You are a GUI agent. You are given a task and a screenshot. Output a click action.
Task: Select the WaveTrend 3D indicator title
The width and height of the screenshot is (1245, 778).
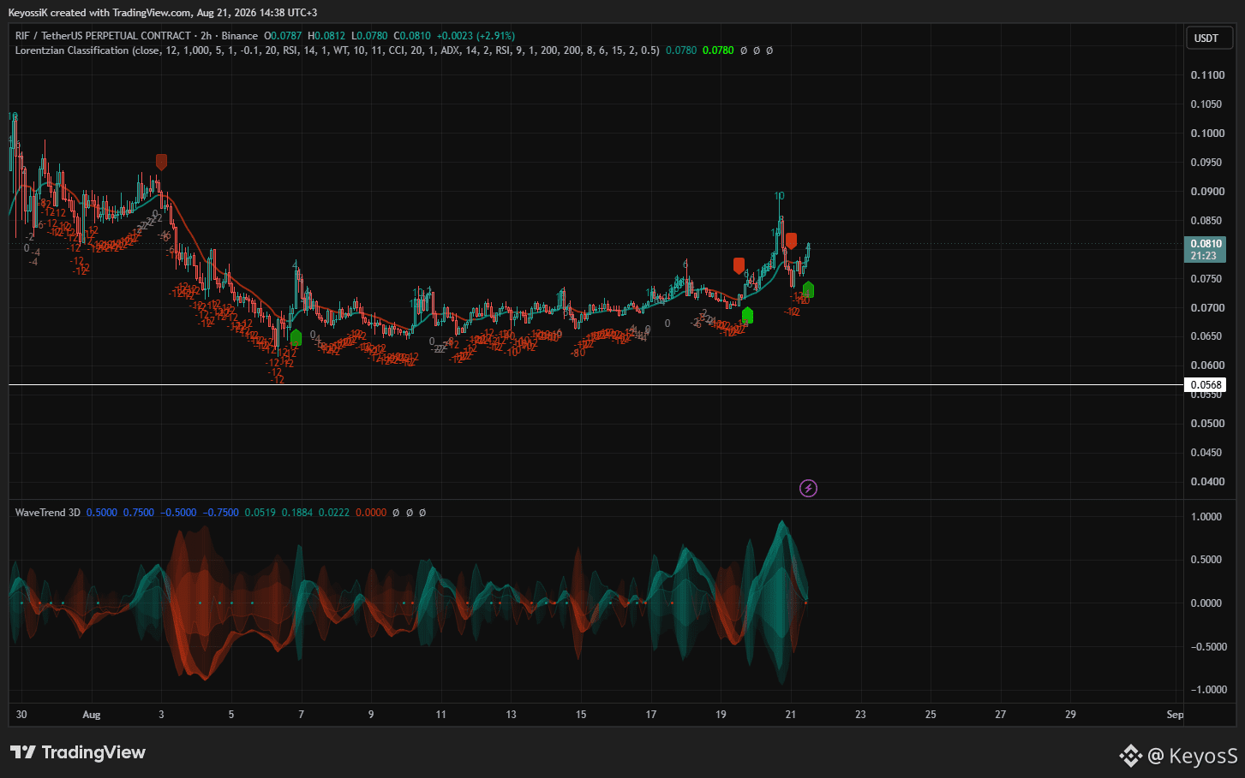(x=48, y=513)
